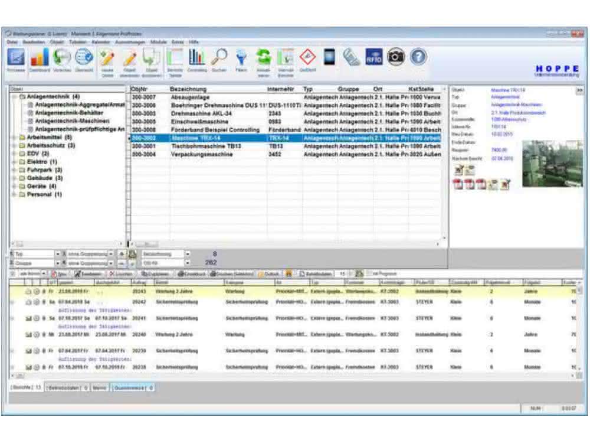This screenshot has height=443, width=590.
Task: Open the Module menu
Action: point(158,42)
